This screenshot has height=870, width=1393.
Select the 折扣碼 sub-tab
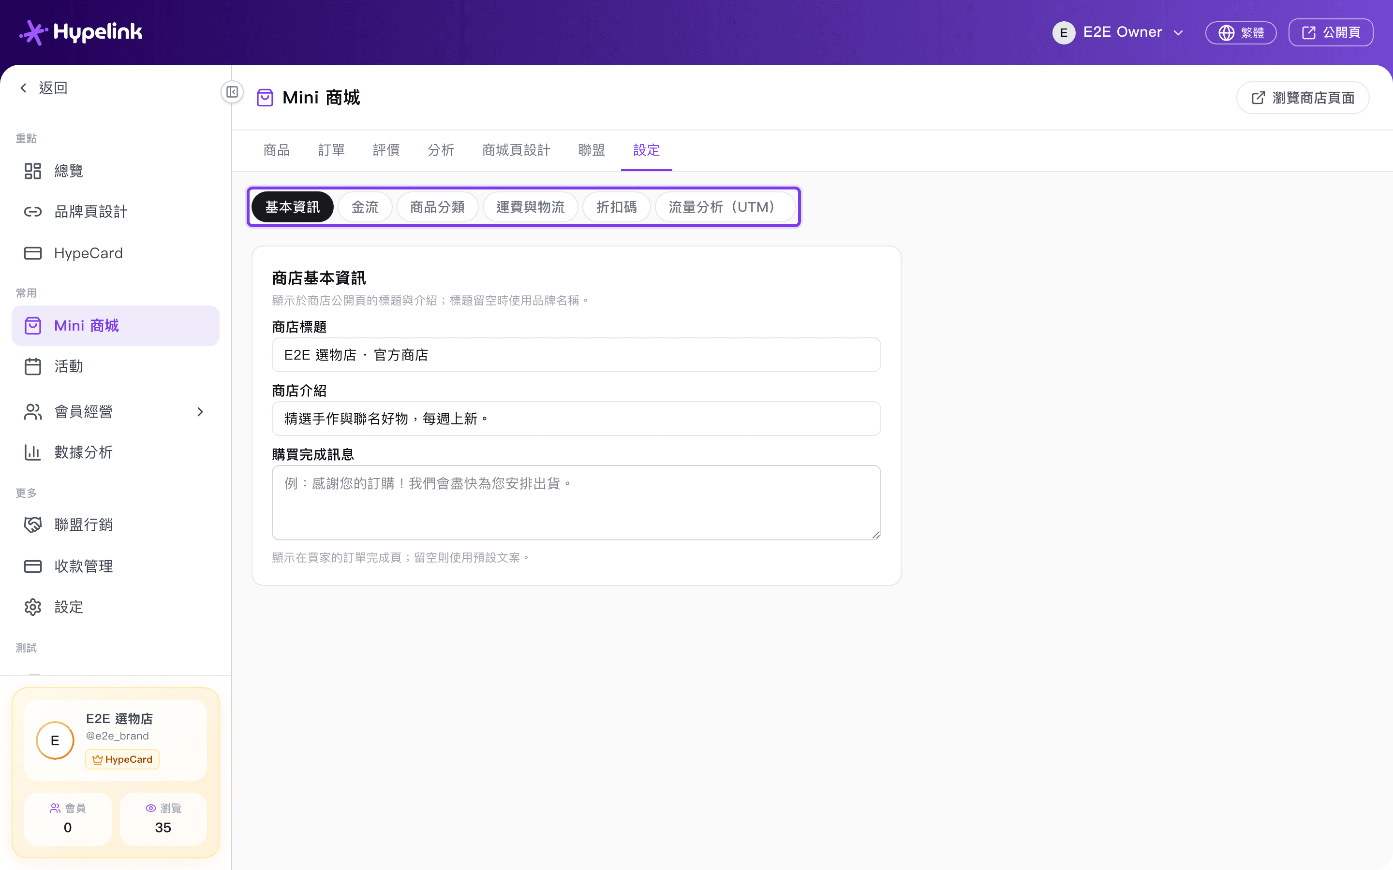click(617, 207)
